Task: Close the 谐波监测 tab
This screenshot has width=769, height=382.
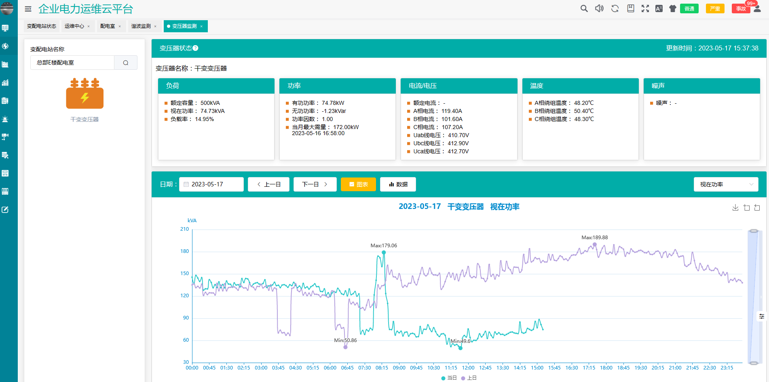Action: pos(155,26)
